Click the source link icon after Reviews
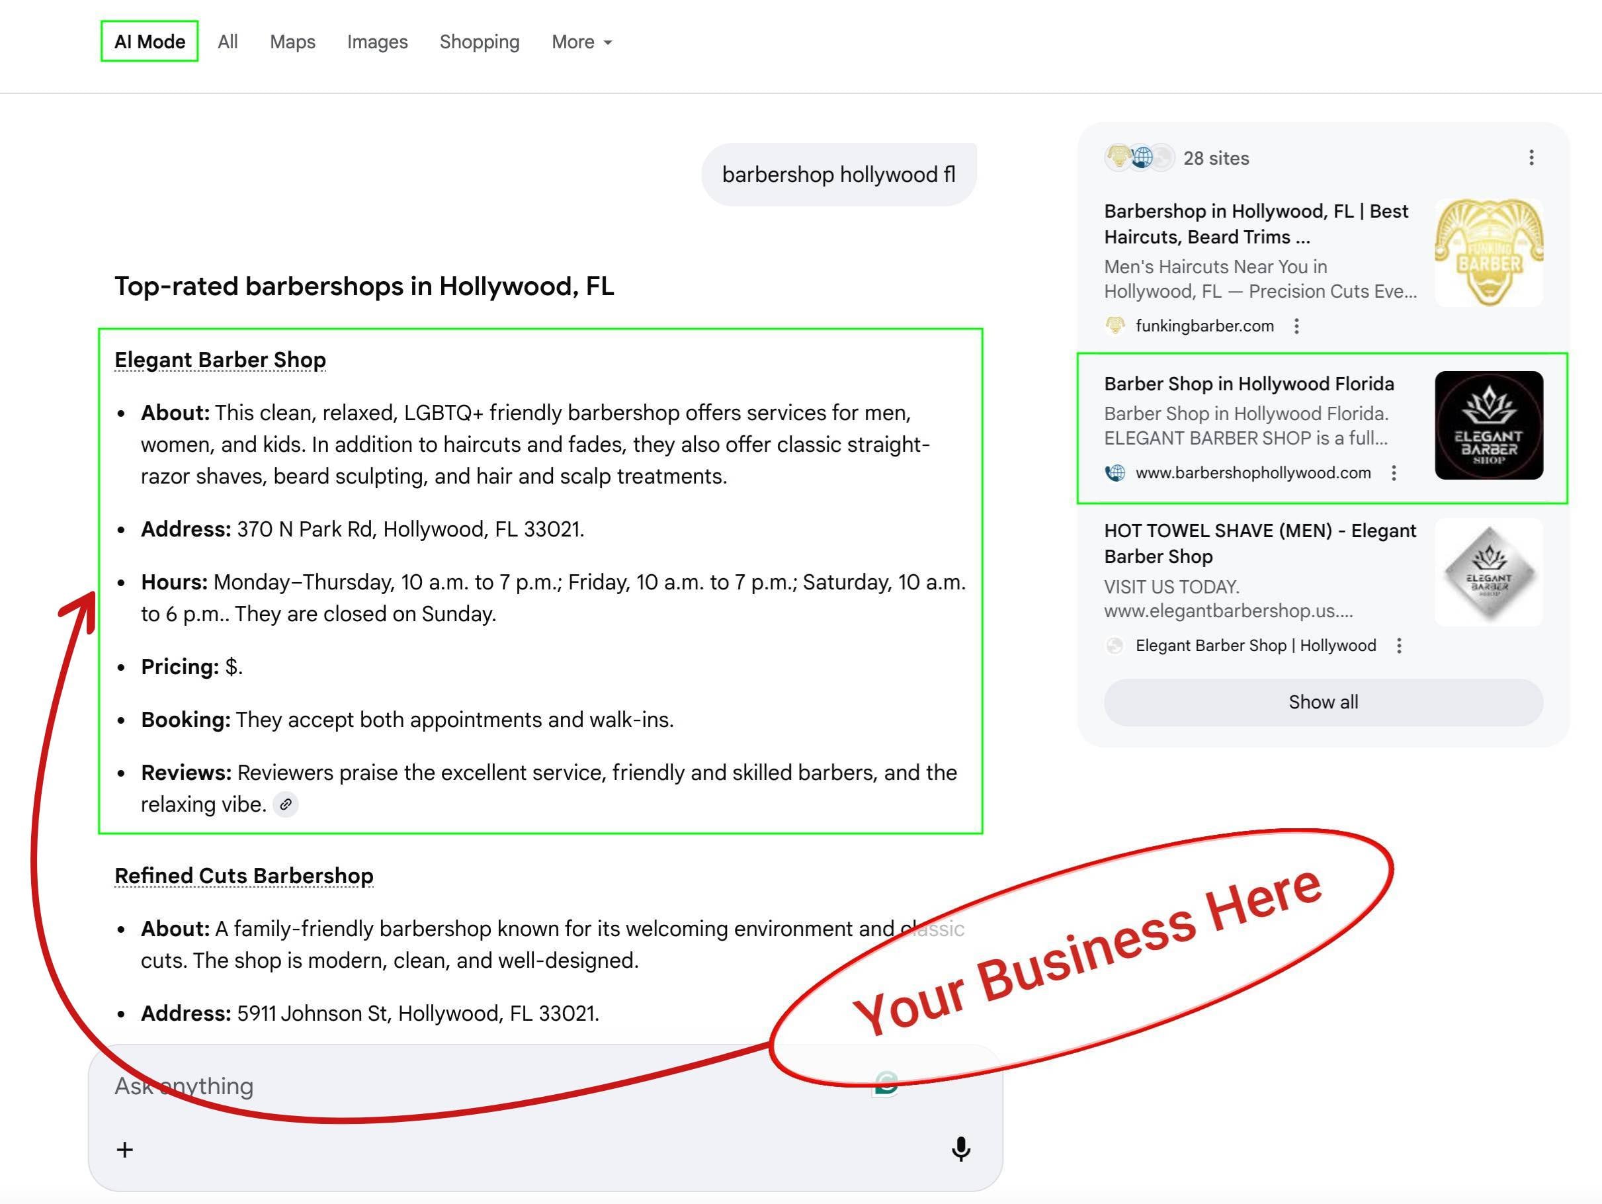This screenshot has height=1204, width=1602. click(x=286, y=804)
